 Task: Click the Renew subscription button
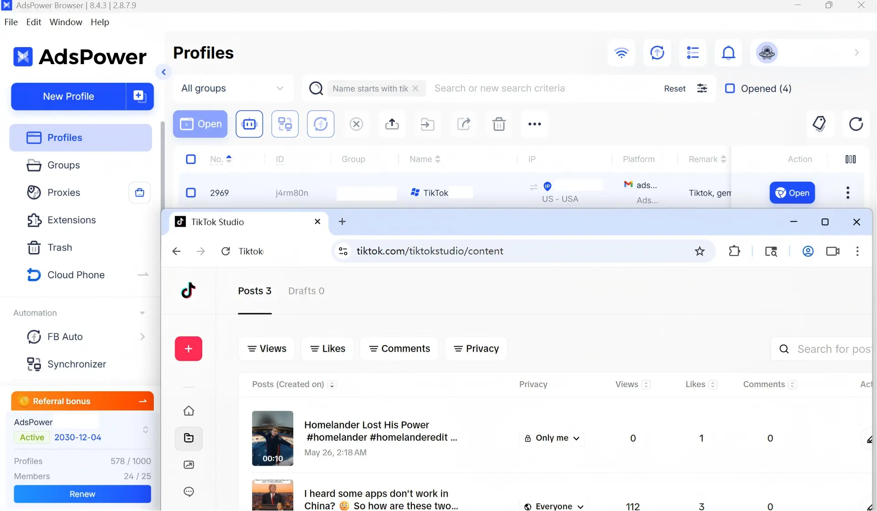coord(82,494)
